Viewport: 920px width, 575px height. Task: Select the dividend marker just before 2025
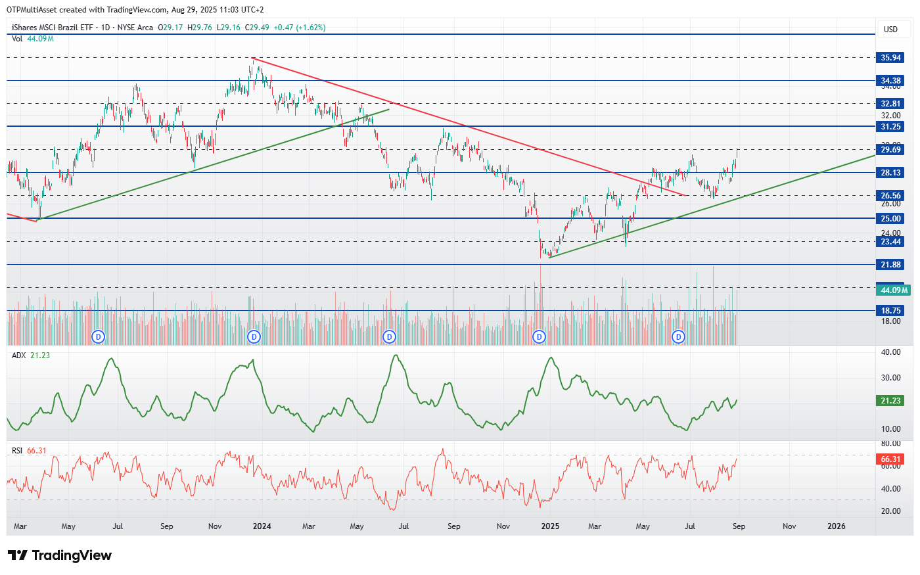coord(539,337)
